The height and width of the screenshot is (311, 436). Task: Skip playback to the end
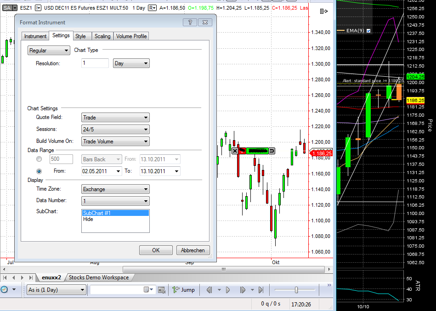261,290
